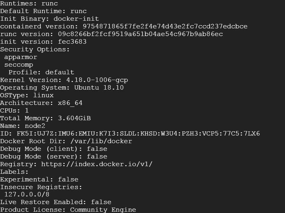Click the node2 hostname text

35,126
